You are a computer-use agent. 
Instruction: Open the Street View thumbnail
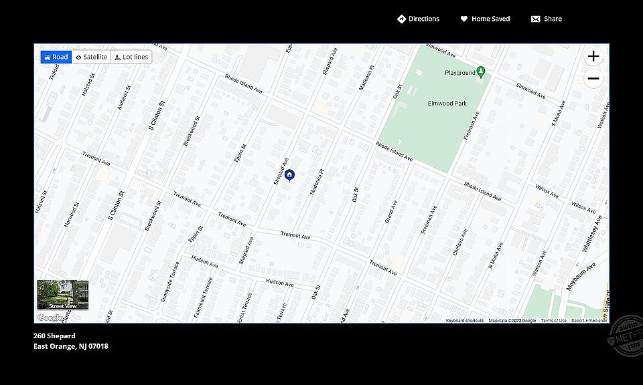(63, 295)
